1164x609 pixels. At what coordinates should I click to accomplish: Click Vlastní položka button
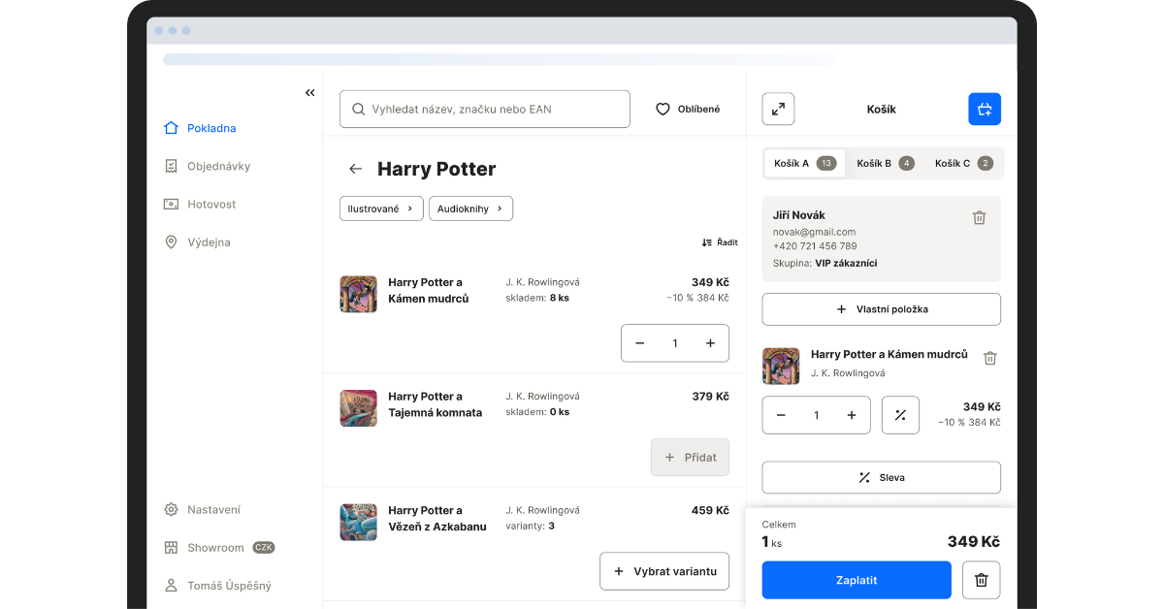pos(882,309)
